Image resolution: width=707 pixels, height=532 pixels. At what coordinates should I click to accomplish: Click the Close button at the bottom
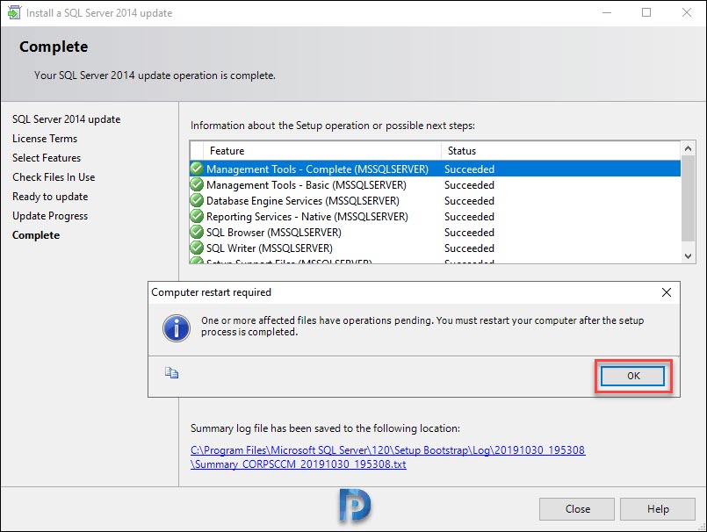pos(577,509)
